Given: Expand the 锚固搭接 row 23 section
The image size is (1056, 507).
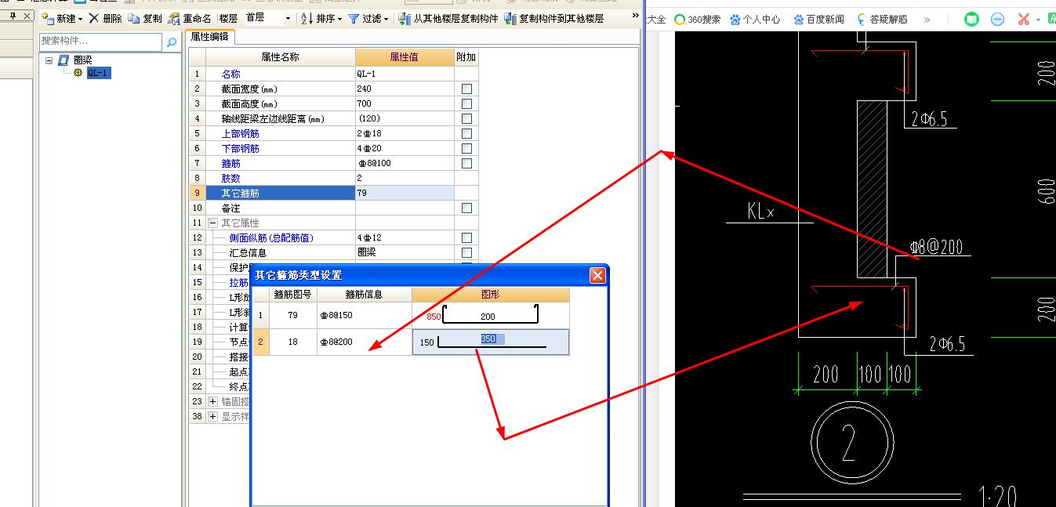Looking at the screenshot, I should (x=213, y=401).
